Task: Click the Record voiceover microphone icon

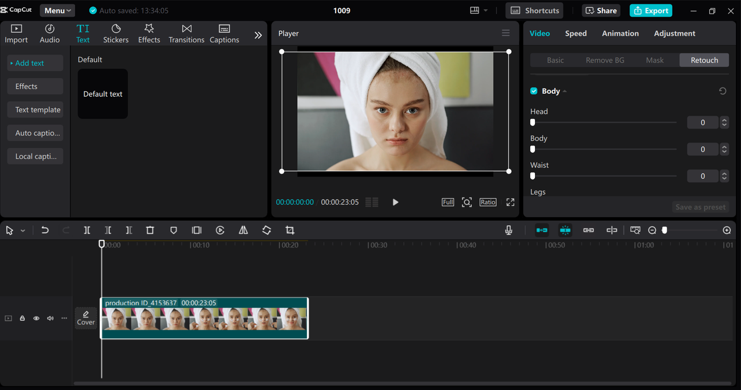Action: click(508, 230)
